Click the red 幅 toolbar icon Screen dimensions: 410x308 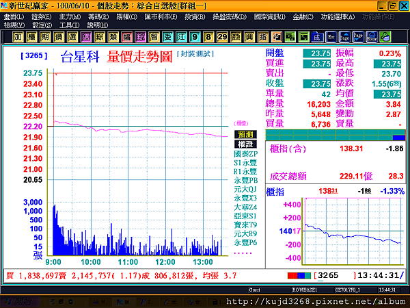point(127,37)
